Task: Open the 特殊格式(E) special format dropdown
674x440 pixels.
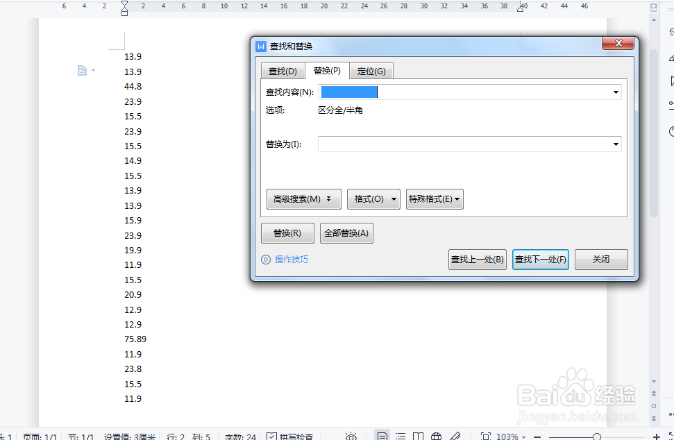Action: [435, 199]
